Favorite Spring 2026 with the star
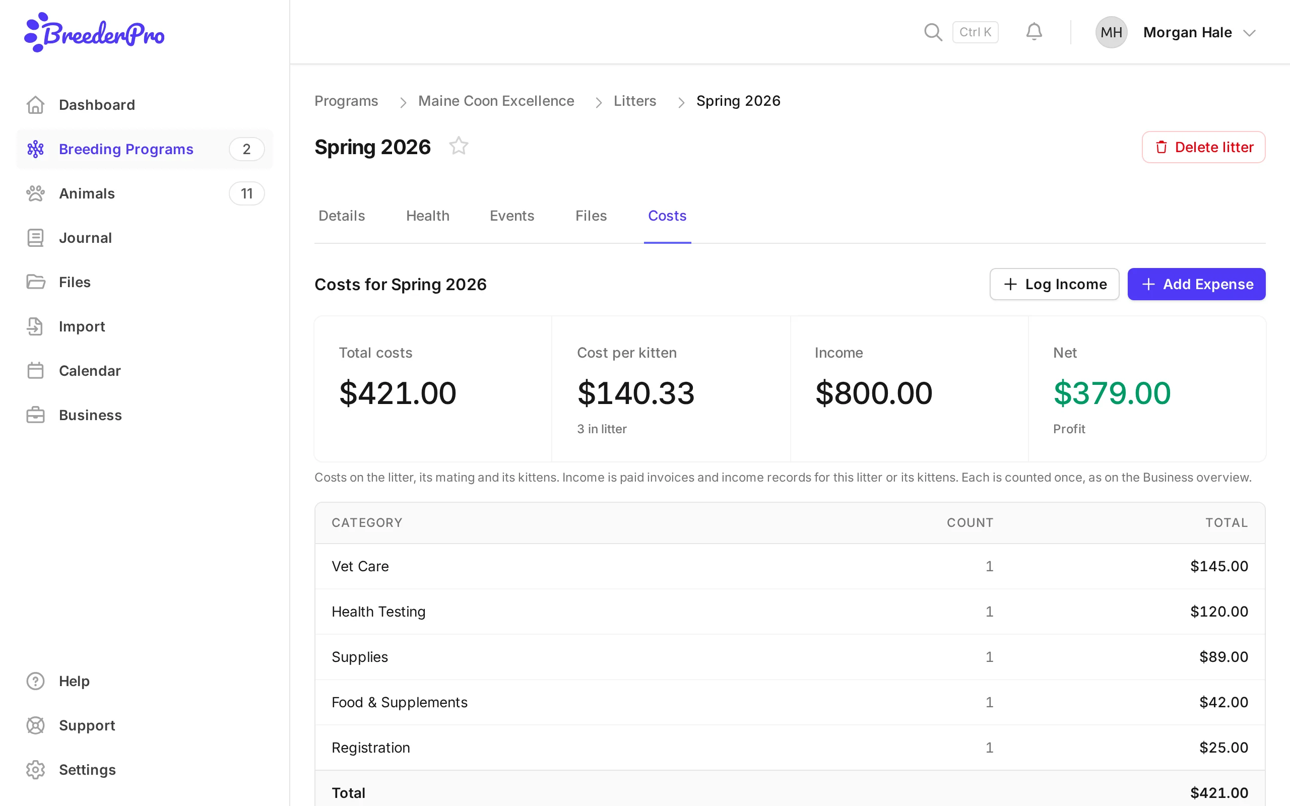Image resolution: width=1290 pixels, height=806 pixels. tap(459, 146)
